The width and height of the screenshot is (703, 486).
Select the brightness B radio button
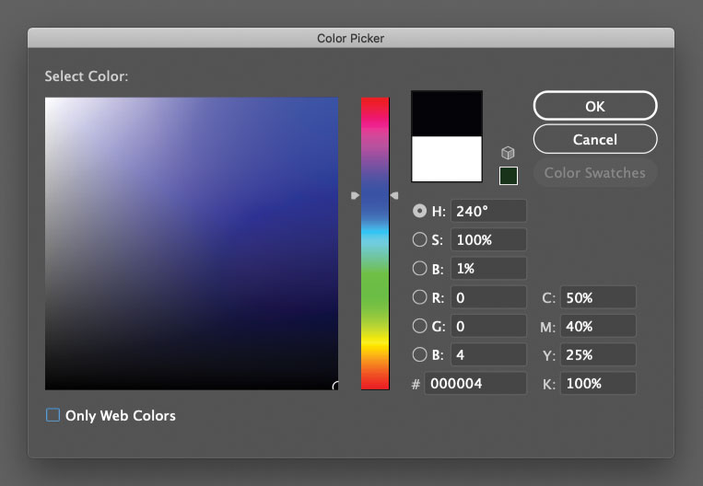point(420,269)
